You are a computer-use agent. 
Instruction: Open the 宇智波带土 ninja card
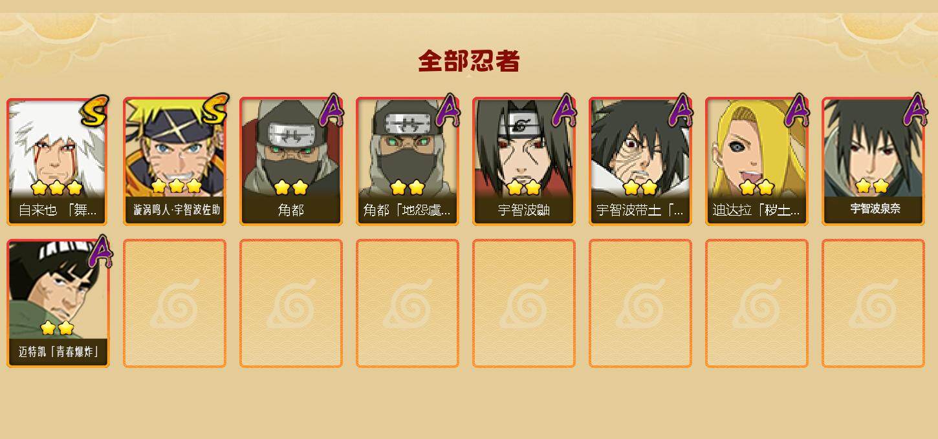pyautogui.click(x=640, y=161)
